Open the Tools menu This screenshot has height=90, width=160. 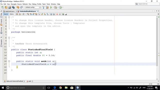pos(48,4)
